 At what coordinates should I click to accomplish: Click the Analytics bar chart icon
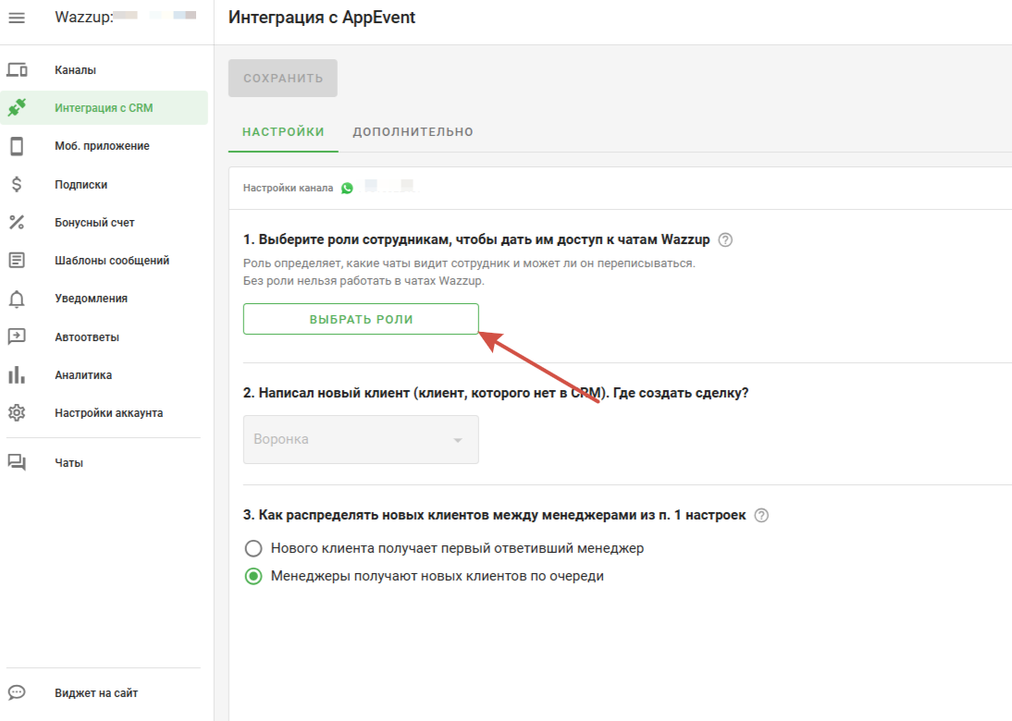(17, 374)
